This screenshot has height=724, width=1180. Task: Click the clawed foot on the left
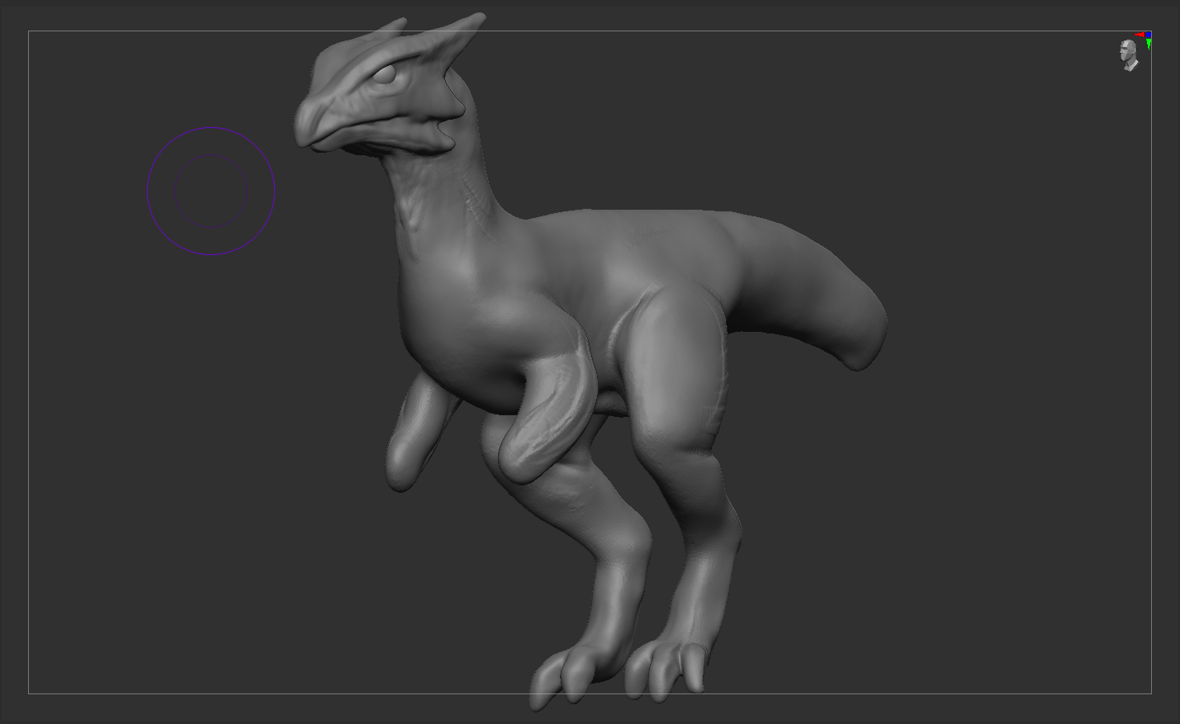pyautogui.click(x=570, y=673)
